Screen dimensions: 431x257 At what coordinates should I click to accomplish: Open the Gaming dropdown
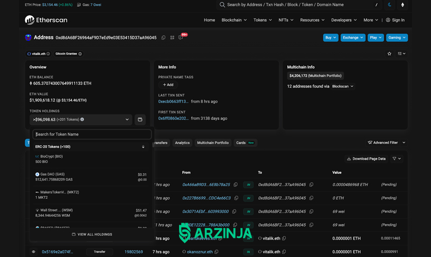pos(397,37)
